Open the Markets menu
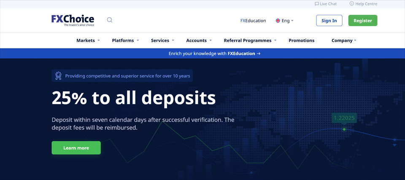 (x=86, y=40)
